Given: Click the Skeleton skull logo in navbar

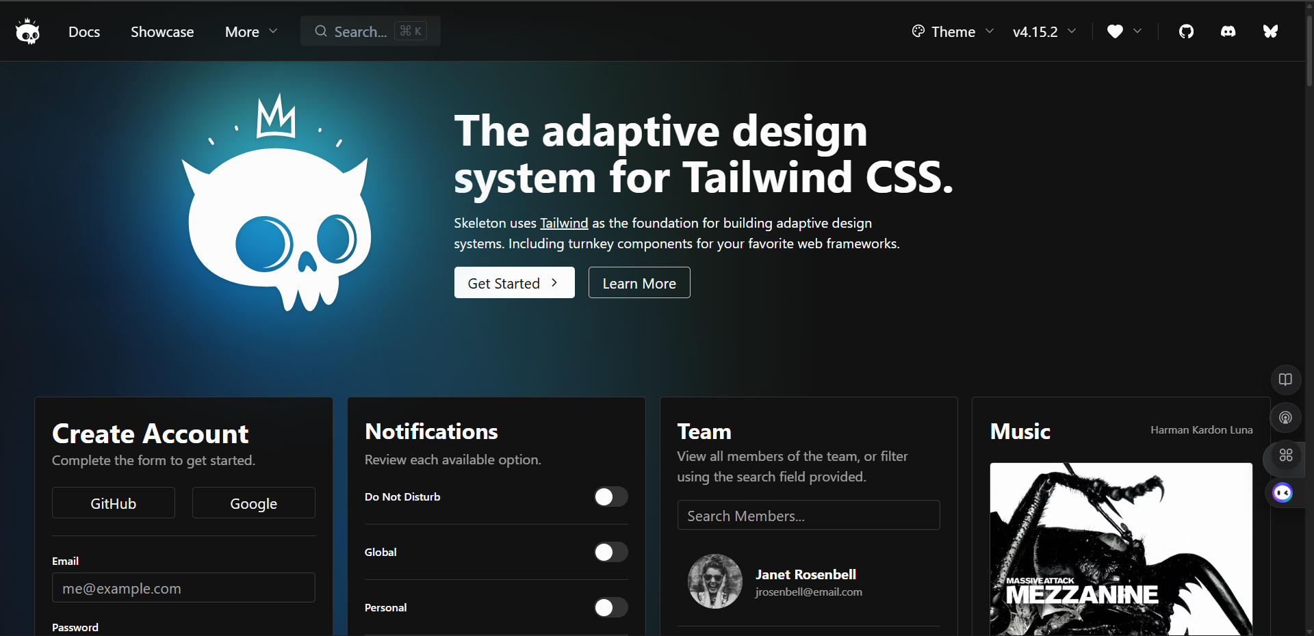Looking at the screenshot, I should (27, 31).
